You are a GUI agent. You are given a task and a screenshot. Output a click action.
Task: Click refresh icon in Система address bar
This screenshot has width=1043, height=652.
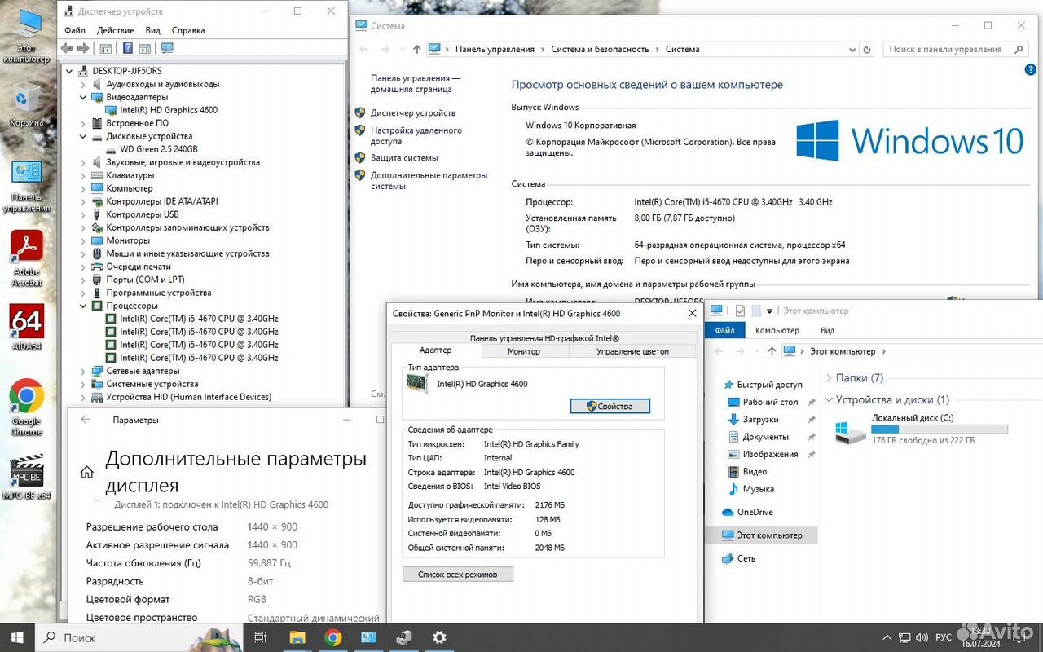tap(866, 49)
